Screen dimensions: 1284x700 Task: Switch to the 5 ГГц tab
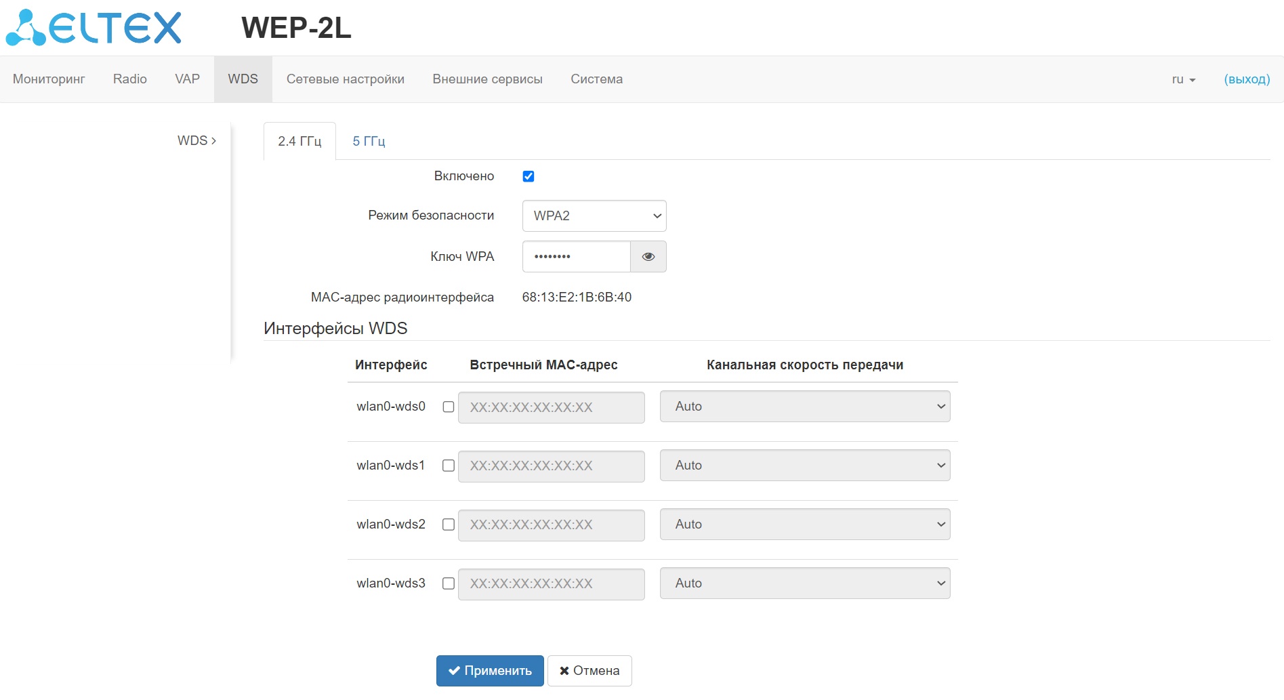(x=369, y=141)
